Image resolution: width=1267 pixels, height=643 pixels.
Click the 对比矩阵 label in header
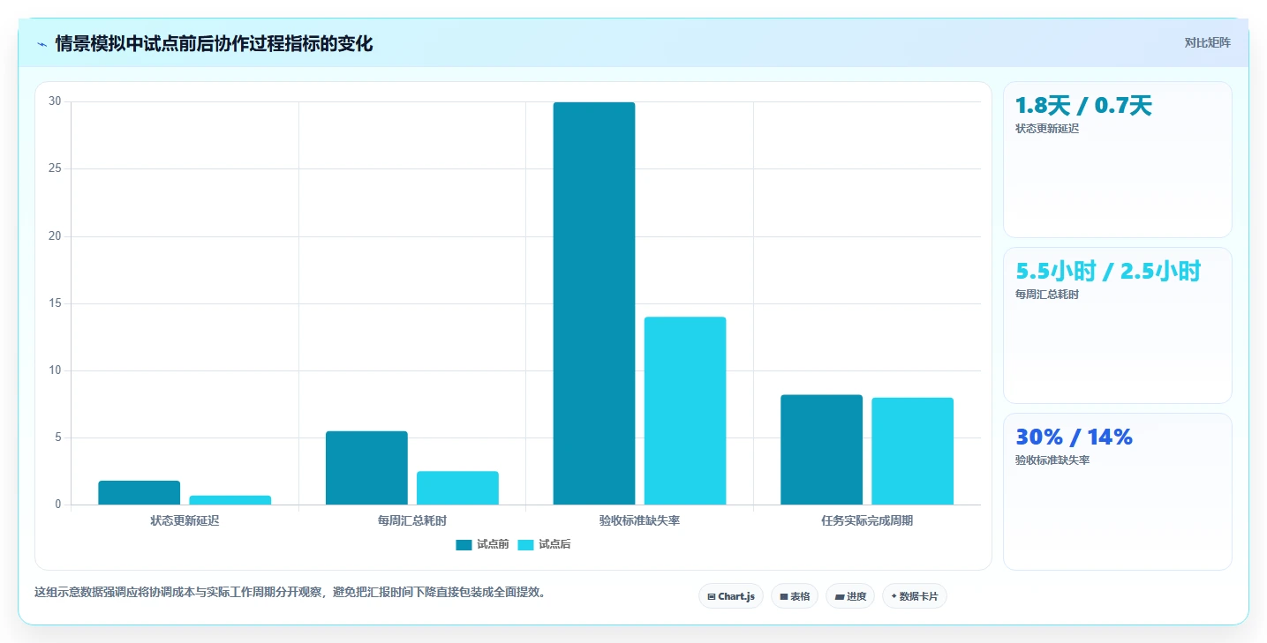[1207, 42]
